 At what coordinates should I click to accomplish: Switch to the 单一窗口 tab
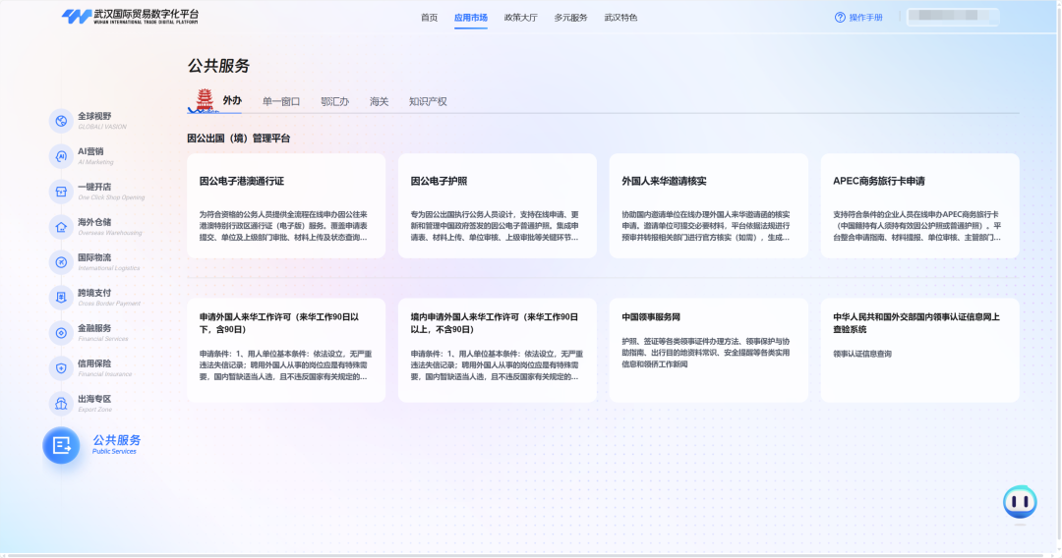[x=281, y=101]
